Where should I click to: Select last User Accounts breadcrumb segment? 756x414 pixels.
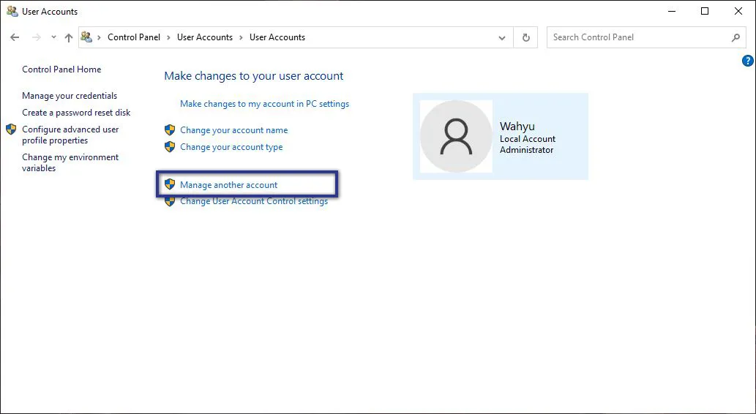point(277,37)
